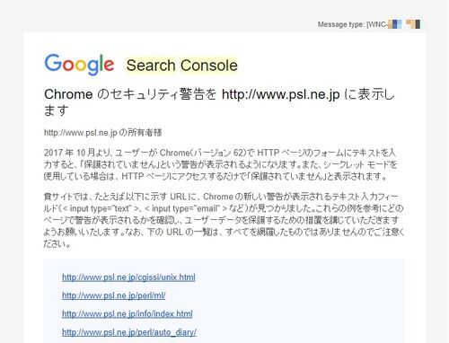
Task: Click the paragraph starting '貴サイトでは'
Action: point(224,220)
